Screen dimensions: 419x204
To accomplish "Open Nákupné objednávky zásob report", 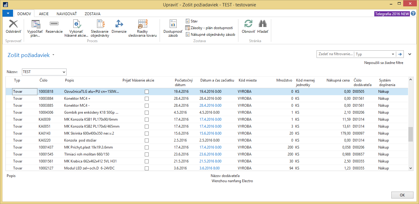I will coord(210,35).
